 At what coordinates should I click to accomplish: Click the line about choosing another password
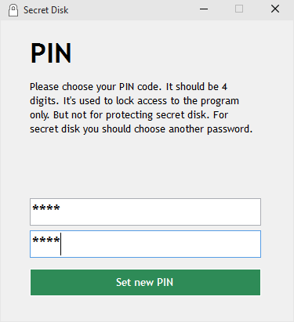pos(141,129)
